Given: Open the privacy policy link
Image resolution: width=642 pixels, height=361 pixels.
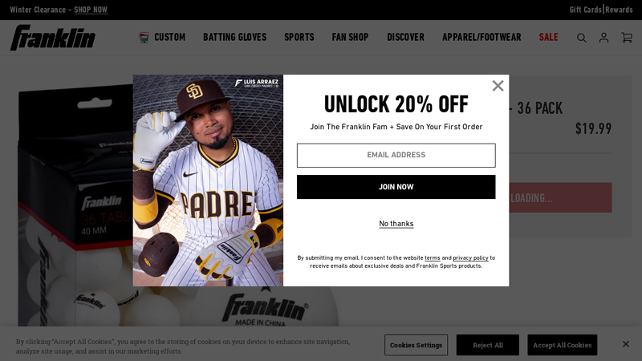Looking at the screenshot, I should [470, 258].
